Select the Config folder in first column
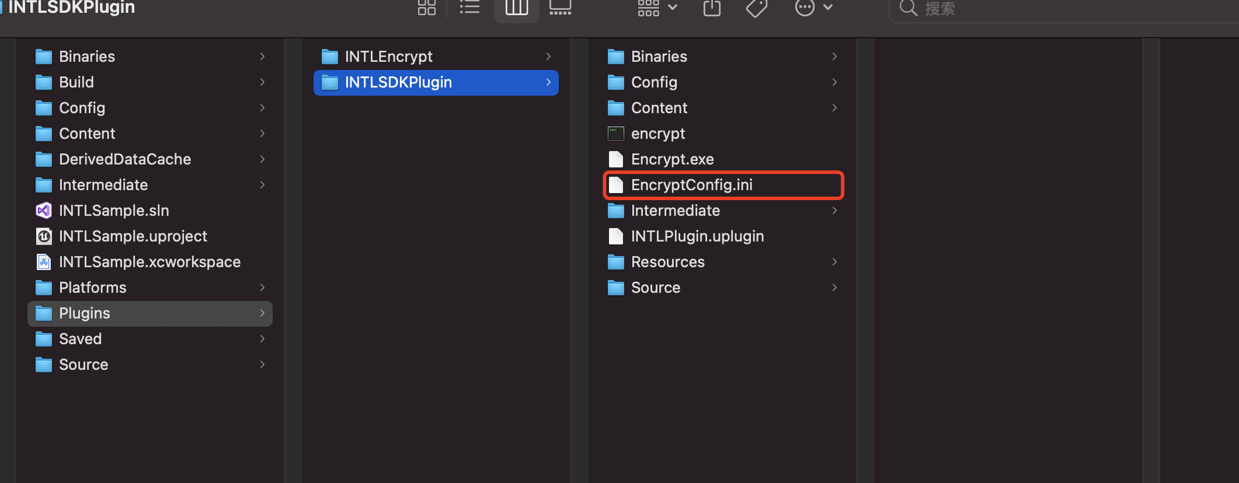Viewport: 1239px width, 483px height. (x=150, y=108)
